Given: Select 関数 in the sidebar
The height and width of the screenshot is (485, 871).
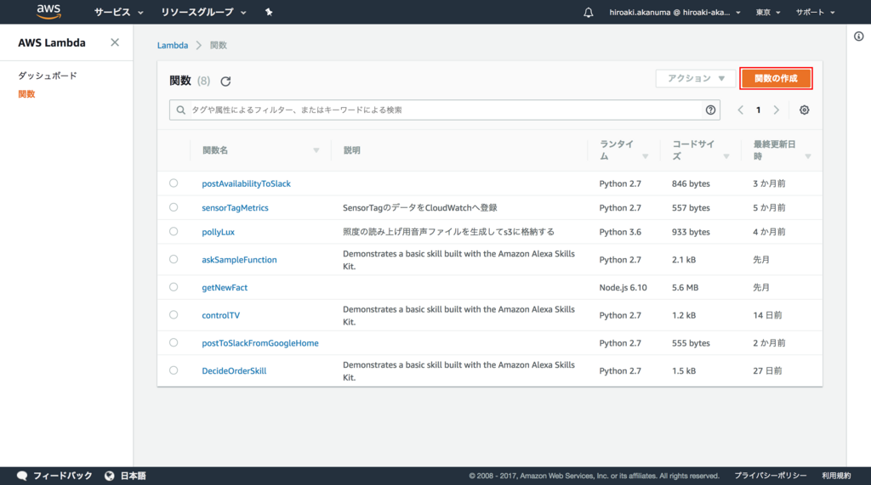Looking at the screenshot, I should click(x=26, y=93).
